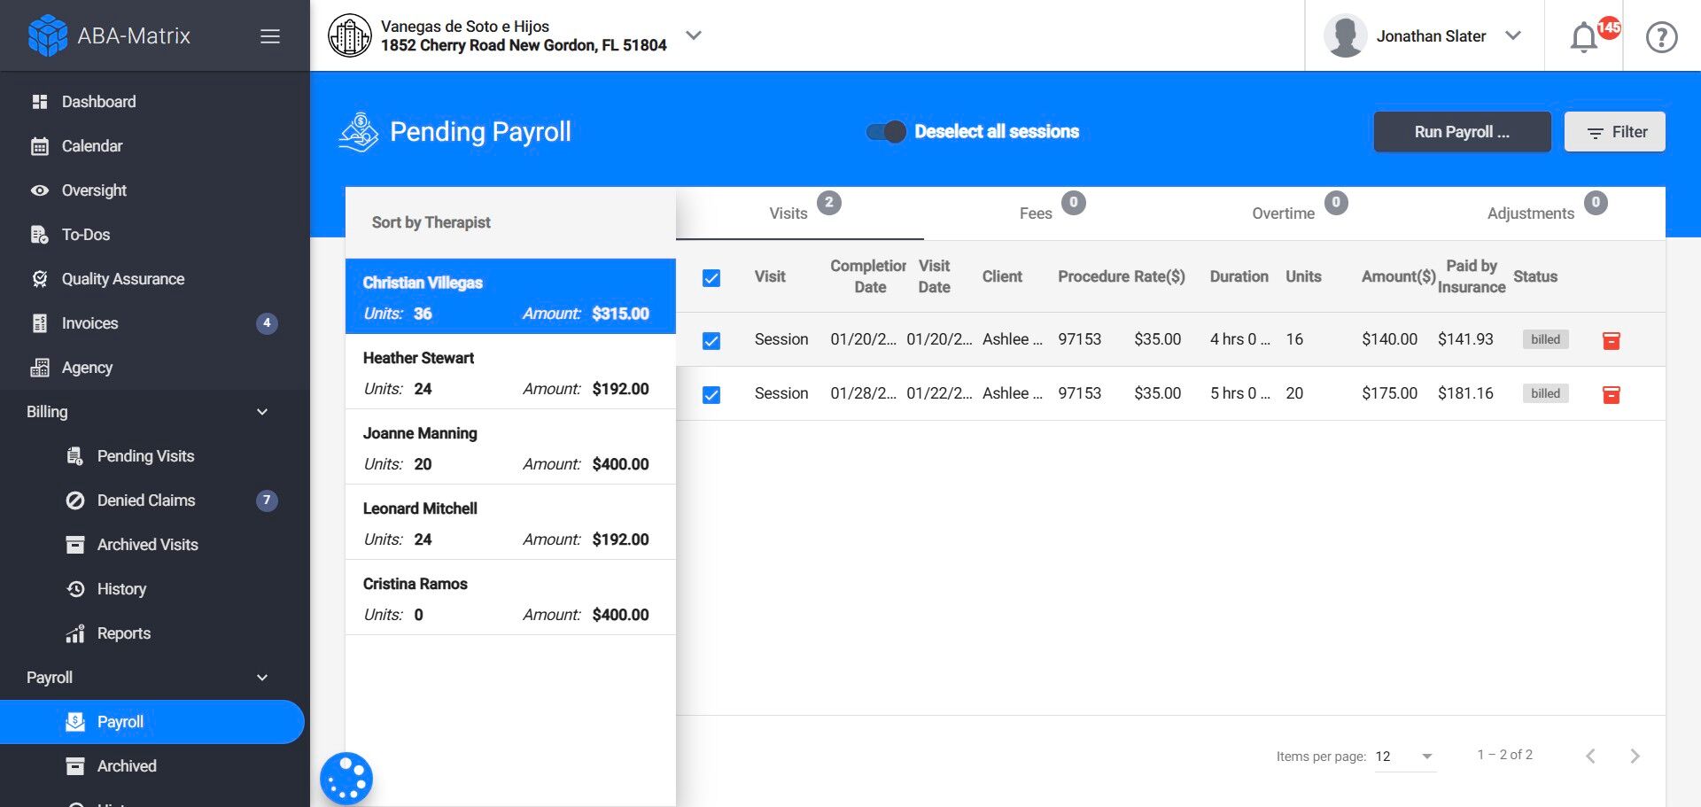Click the hamburger menu next to ABA-Matrix
This screenshot has width=1701, height=807.
click(x=269, y=35)
